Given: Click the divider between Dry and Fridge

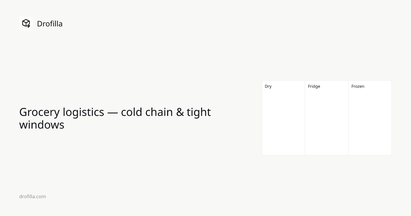Looking at the screenshot, I should coord(305,118).
